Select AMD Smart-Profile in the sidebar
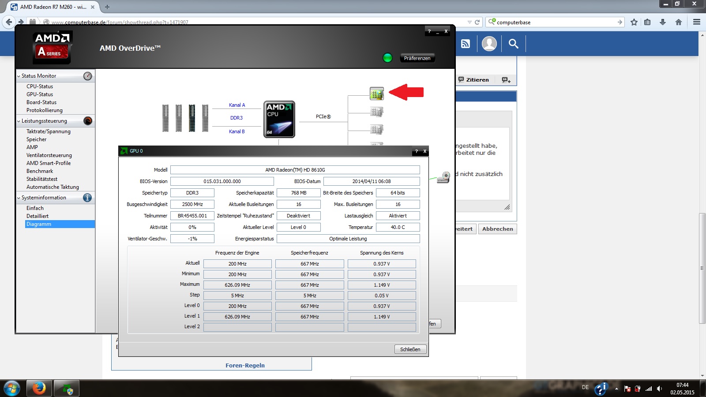 click(x=49, y=163)
